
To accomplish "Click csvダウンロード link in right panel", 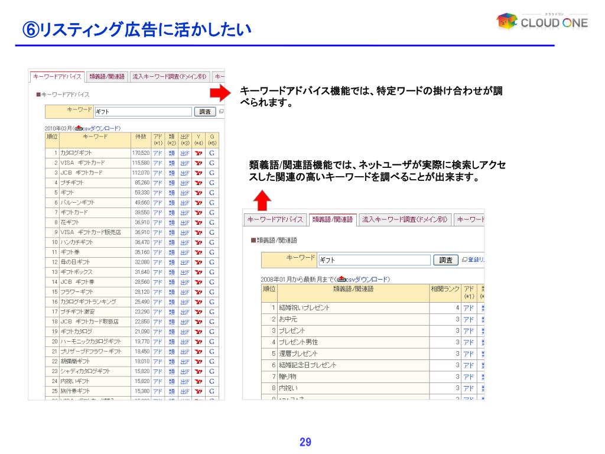I will click(367, 279).
